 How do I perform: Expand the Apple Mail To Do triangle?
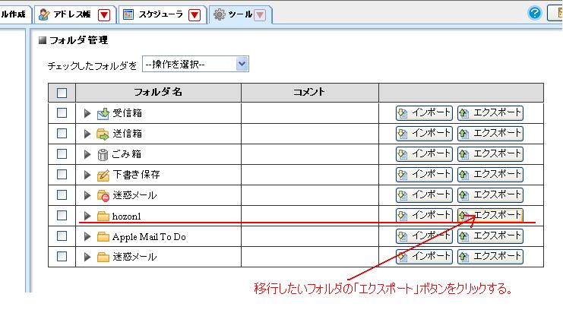coord(87,236)
